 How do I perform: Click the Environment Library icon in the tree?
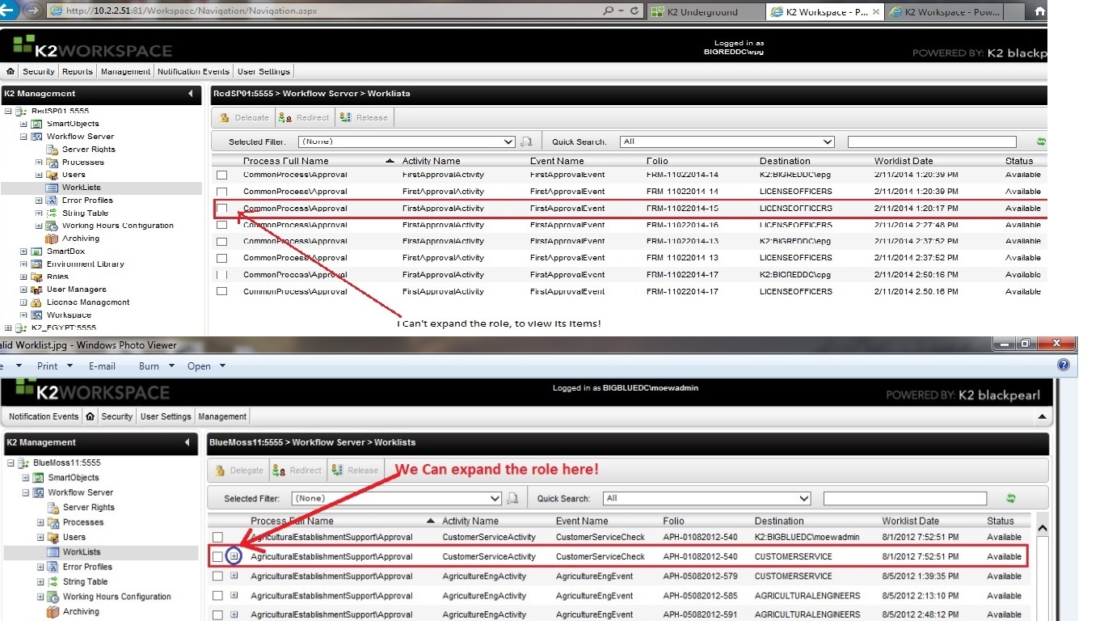coord(36,264)
